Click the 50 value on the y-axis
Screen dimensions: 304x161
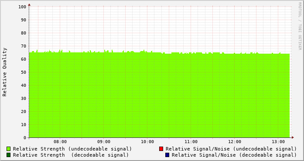click(x=24, y=72)
